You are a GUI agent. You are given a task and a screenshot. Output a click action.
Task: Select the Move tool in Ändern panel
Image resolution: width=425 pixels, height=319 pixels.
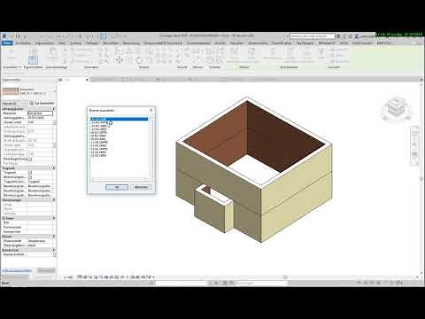pyautogui.click(x=120, y=60)
